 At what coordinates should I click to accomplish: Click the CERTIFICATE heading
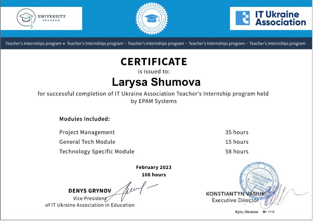point(154,62)
